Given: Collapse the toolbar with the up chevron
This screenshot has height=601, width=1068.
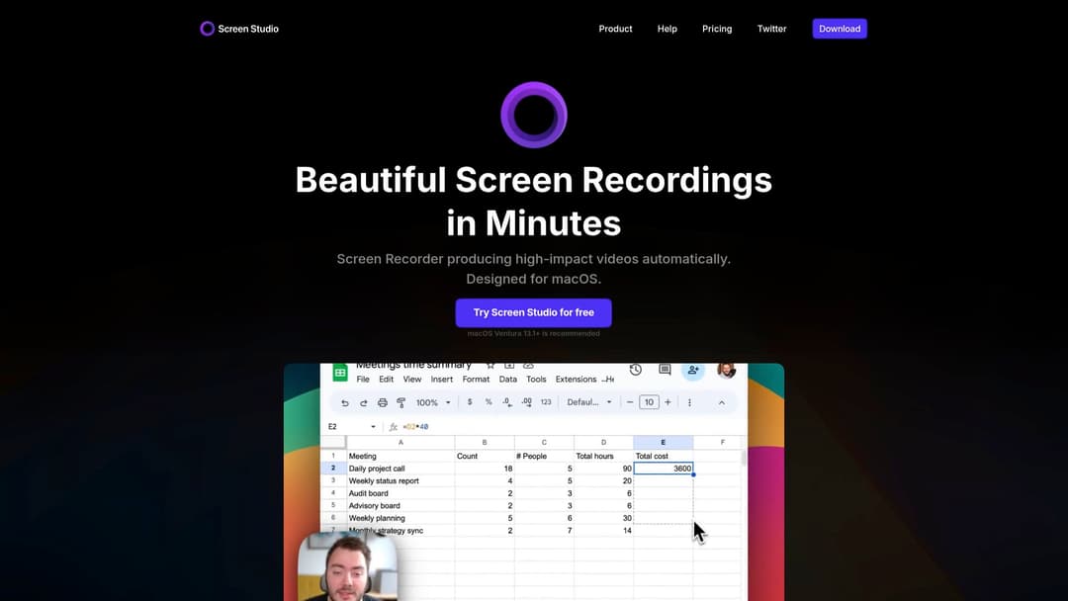Looking at the screenshot, I should point(721,402).
